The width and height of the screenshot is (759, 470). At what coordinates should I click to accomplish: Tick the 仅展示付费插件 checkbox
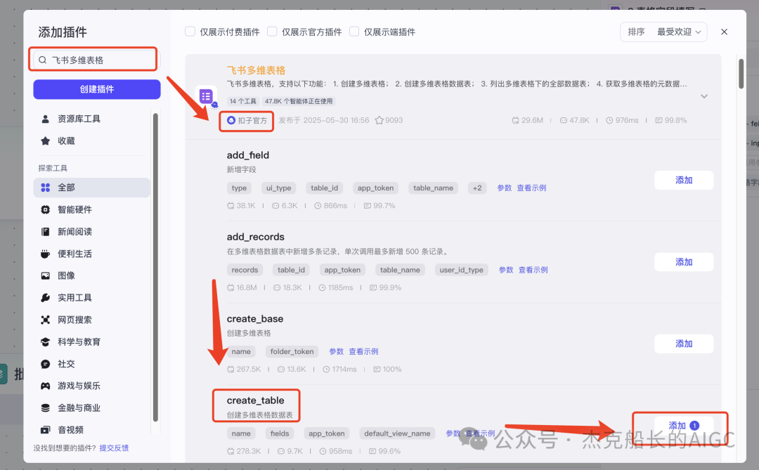(190, 32)
